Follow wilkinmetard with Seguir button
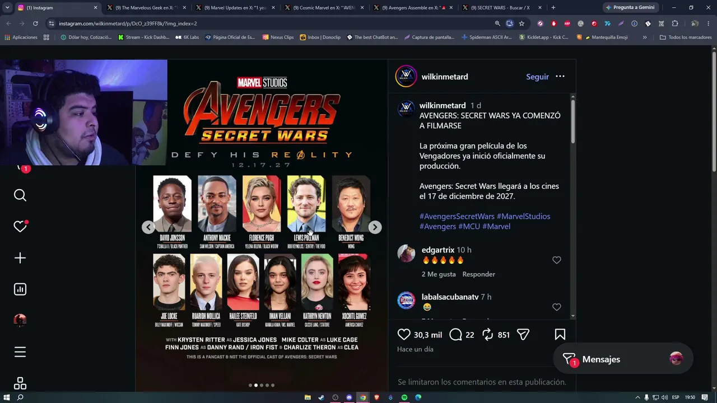Viewport: 717px width, 403px height. point(537,77)
